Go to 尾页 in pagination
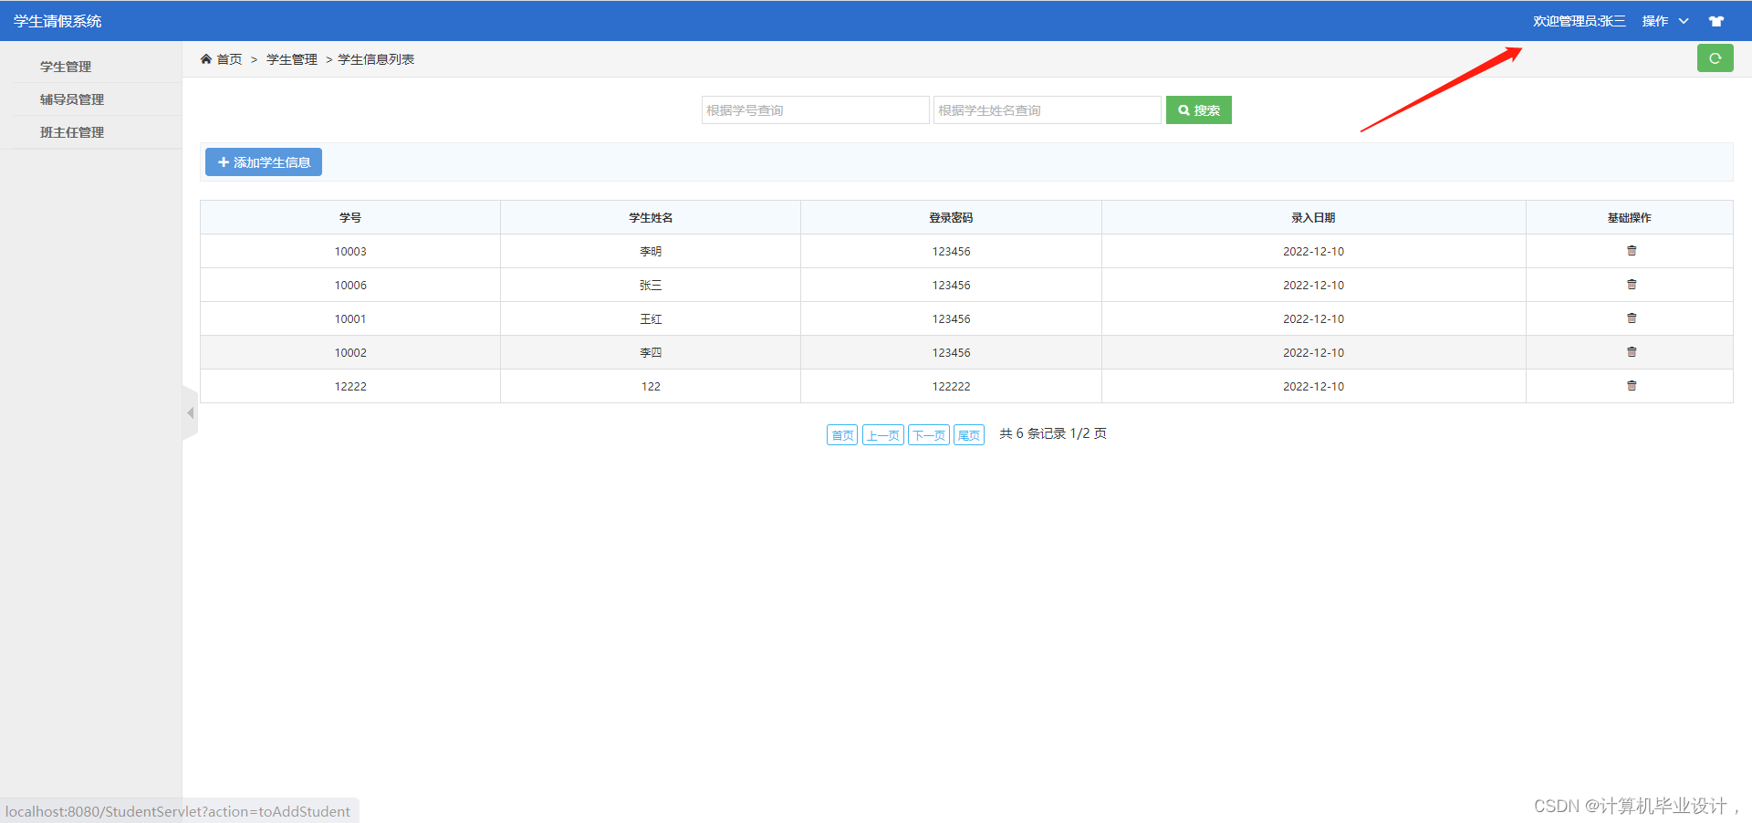The width and height of the screenshot is (1752, 823). pos(969,435)
